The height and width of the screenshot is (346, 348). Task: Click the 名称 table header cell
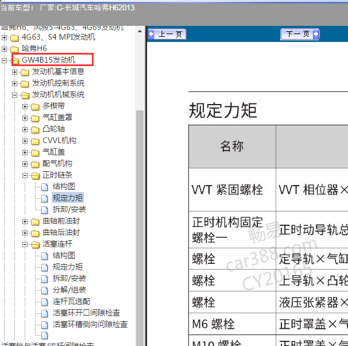[232, 147]
